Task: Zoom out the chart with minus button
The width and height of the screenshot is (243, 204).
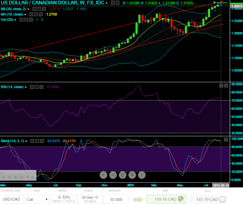Action: (x=113, y=175)
